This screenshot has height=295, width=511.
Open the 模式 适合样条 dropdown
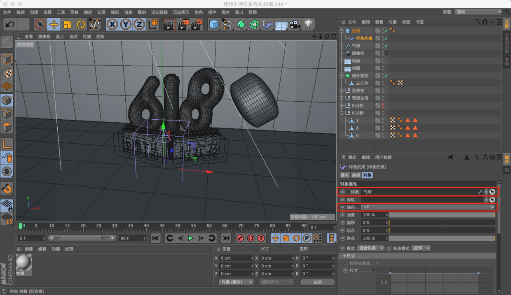(371, 248)
